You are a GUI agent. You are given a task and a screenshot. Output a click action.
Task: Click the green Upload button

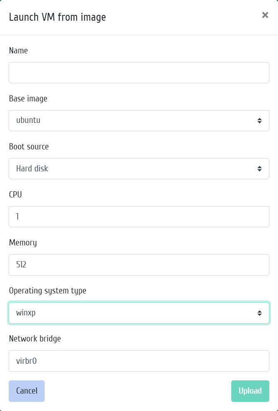click(x=250, y=391)
